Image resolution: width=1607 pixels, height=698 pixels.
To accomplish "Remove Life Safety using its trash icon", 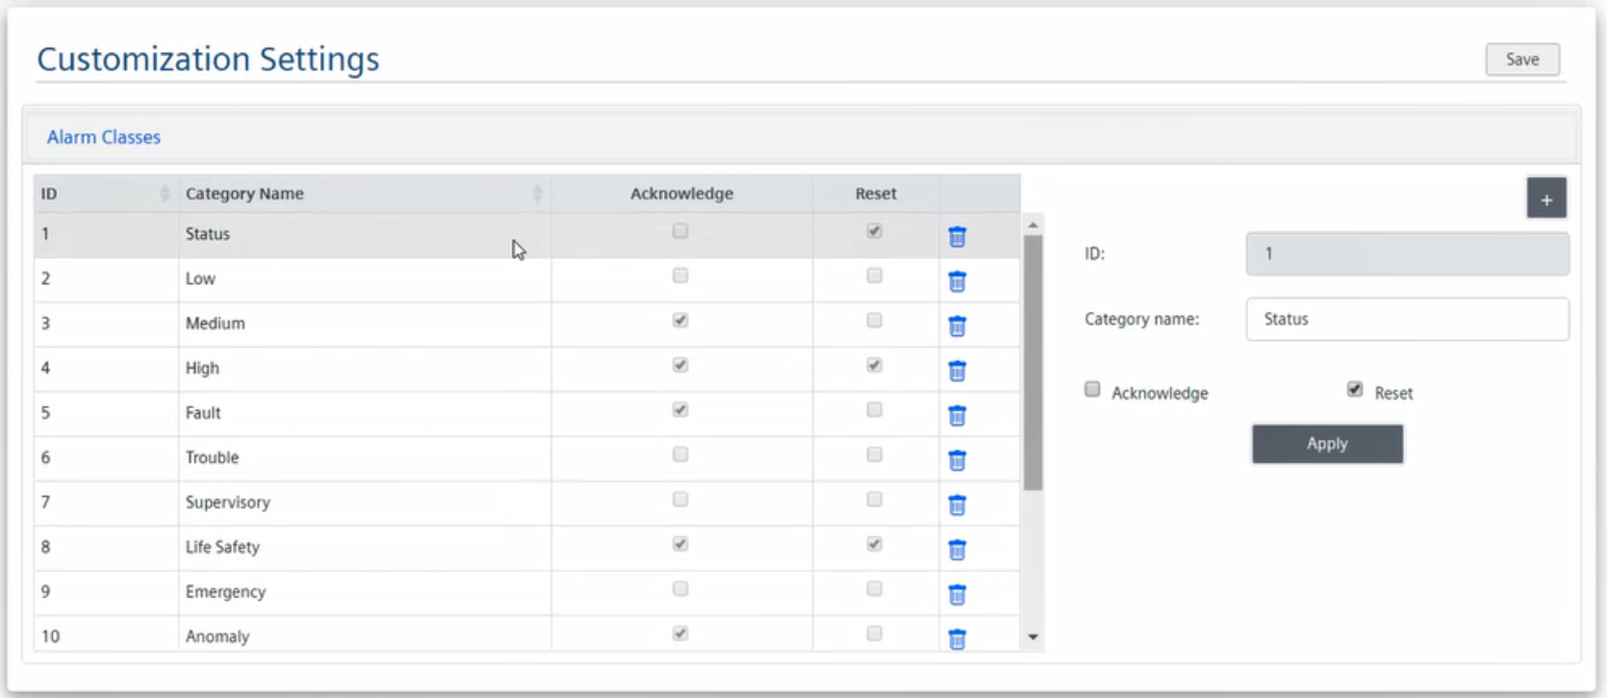I will (957, 550).
